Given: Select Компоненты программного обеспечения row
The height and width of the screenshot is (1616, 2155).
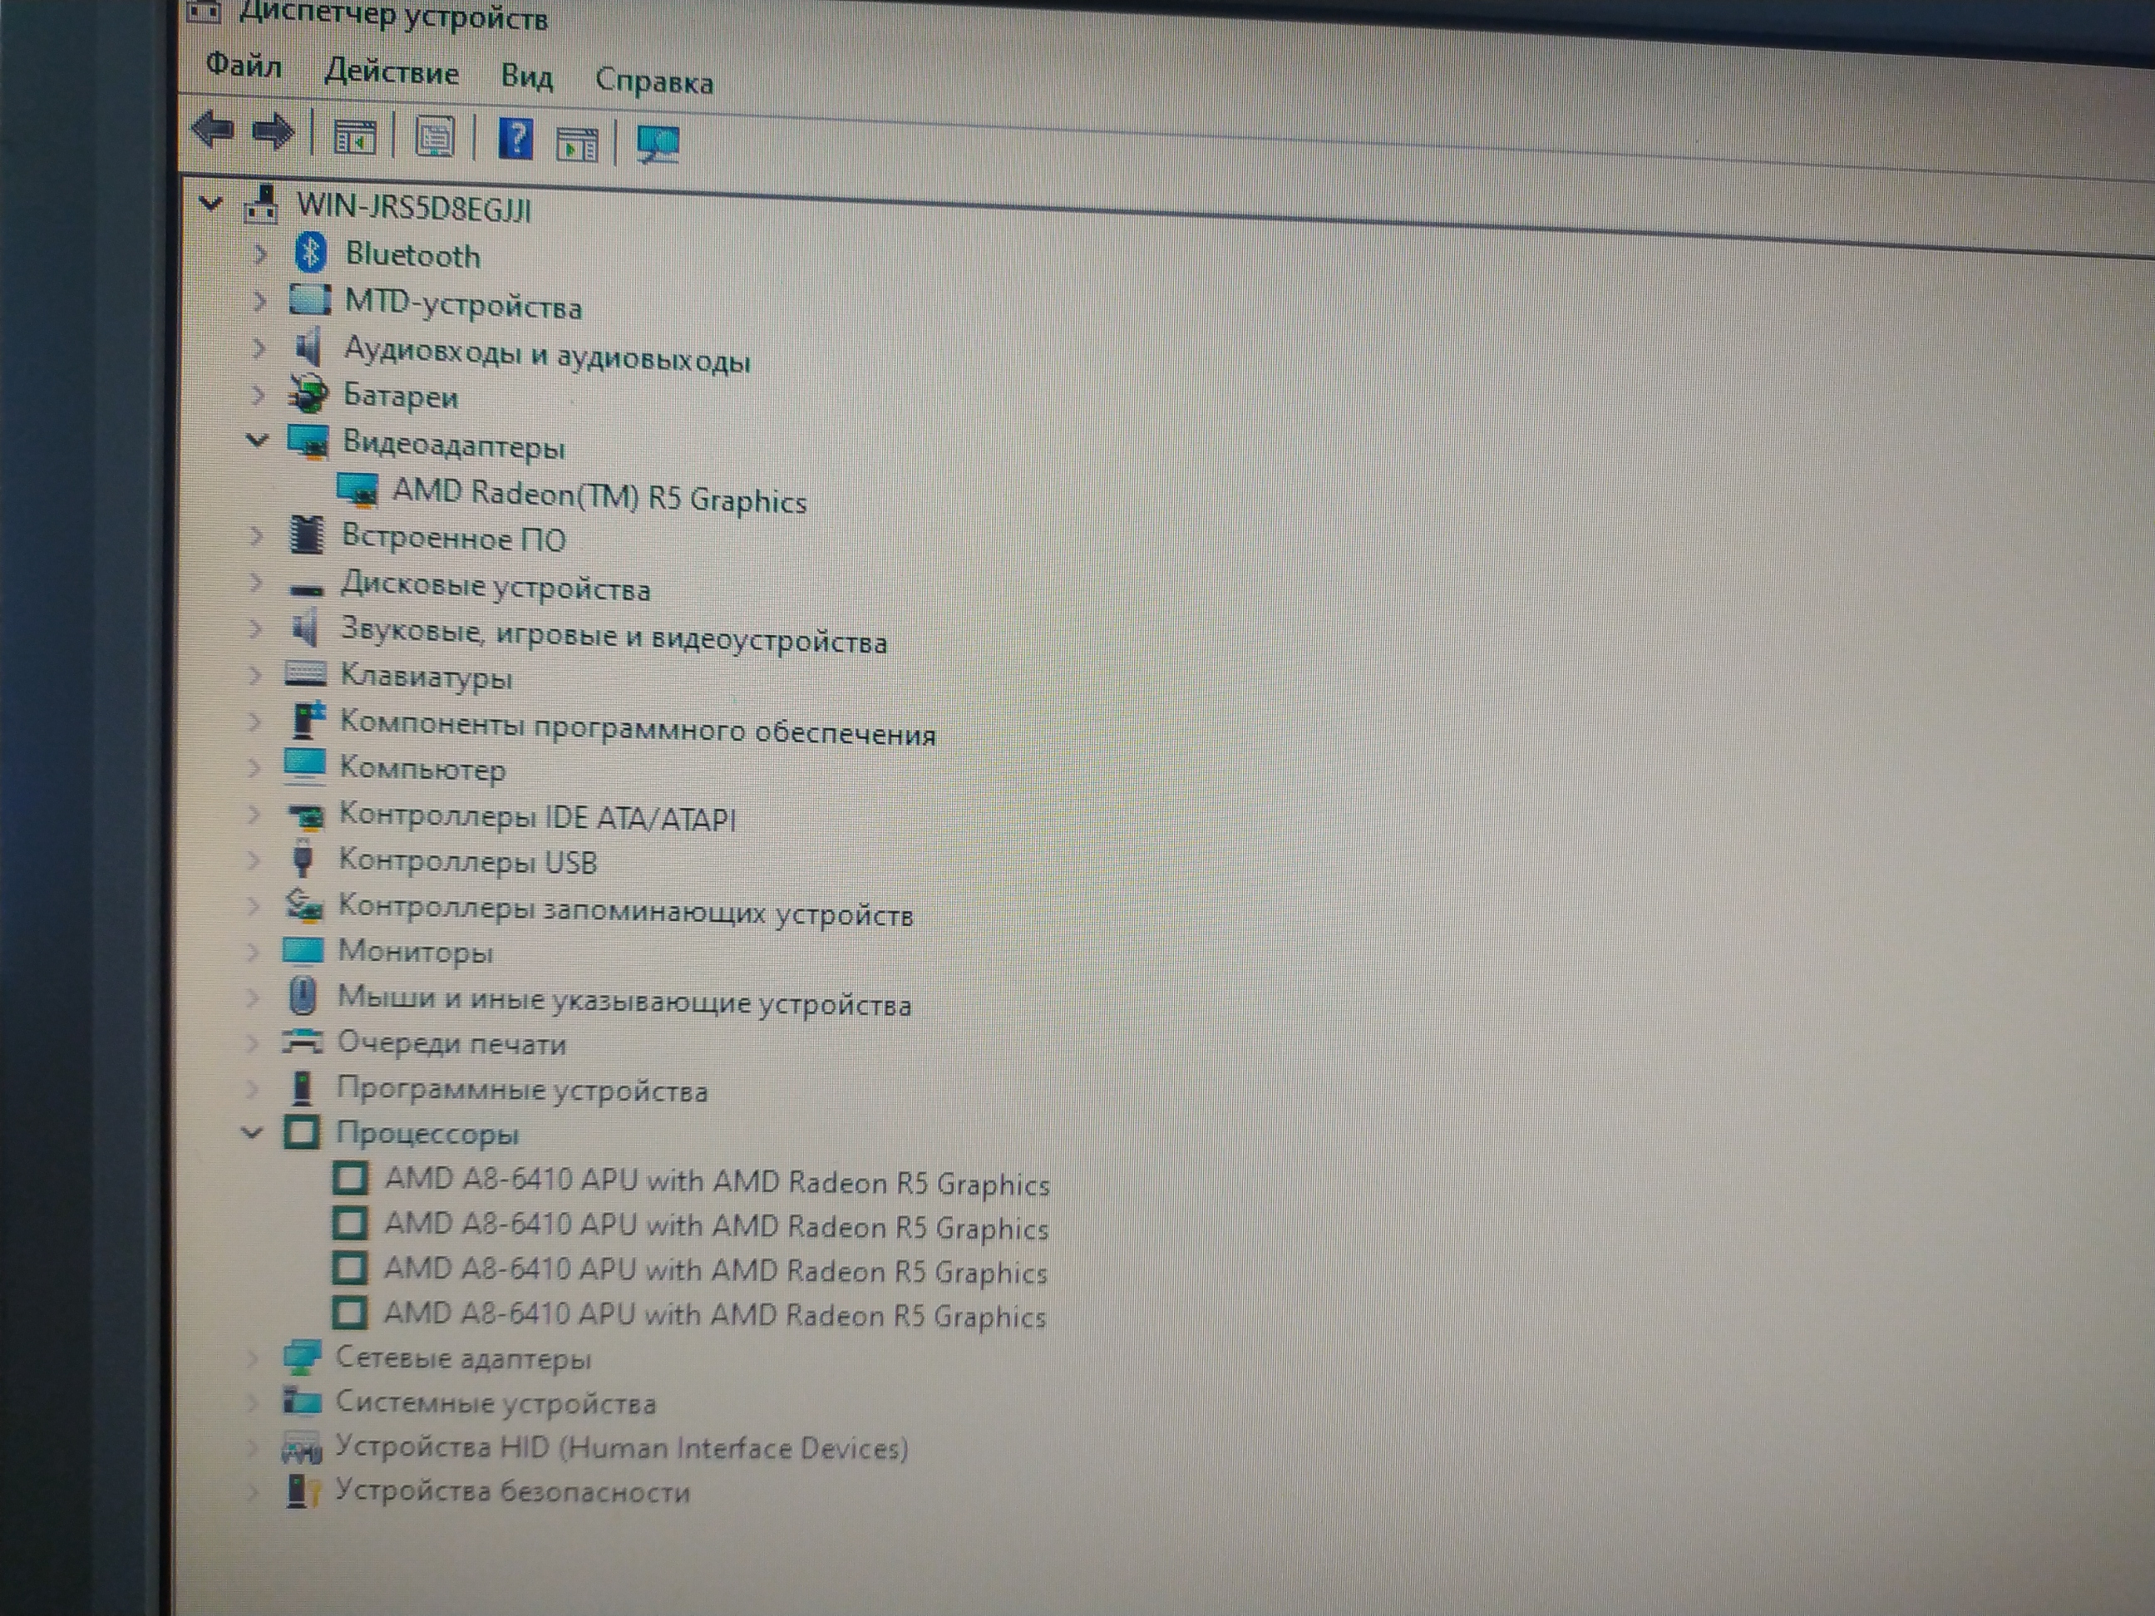Looking at the screenshot, I should (637, 727).
